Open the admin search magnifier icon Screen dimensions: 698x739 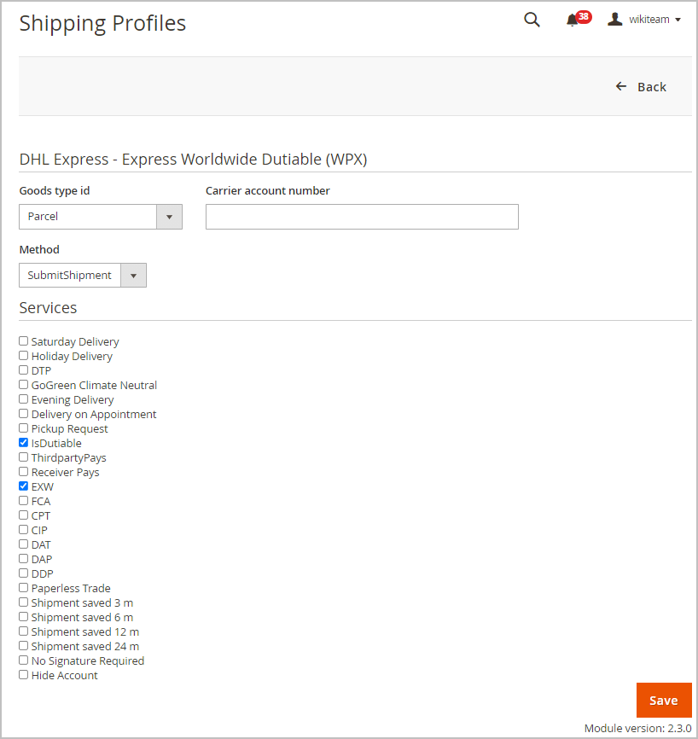[532, 19]
